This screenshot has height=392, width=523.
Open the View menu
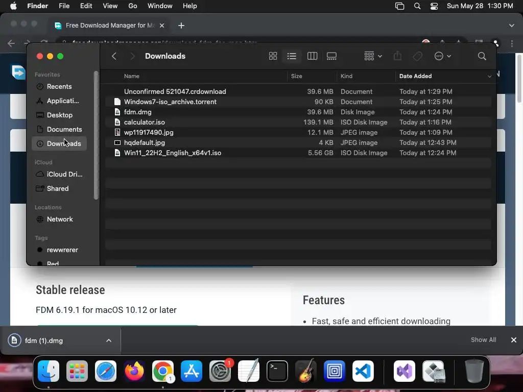pos(110,6)
